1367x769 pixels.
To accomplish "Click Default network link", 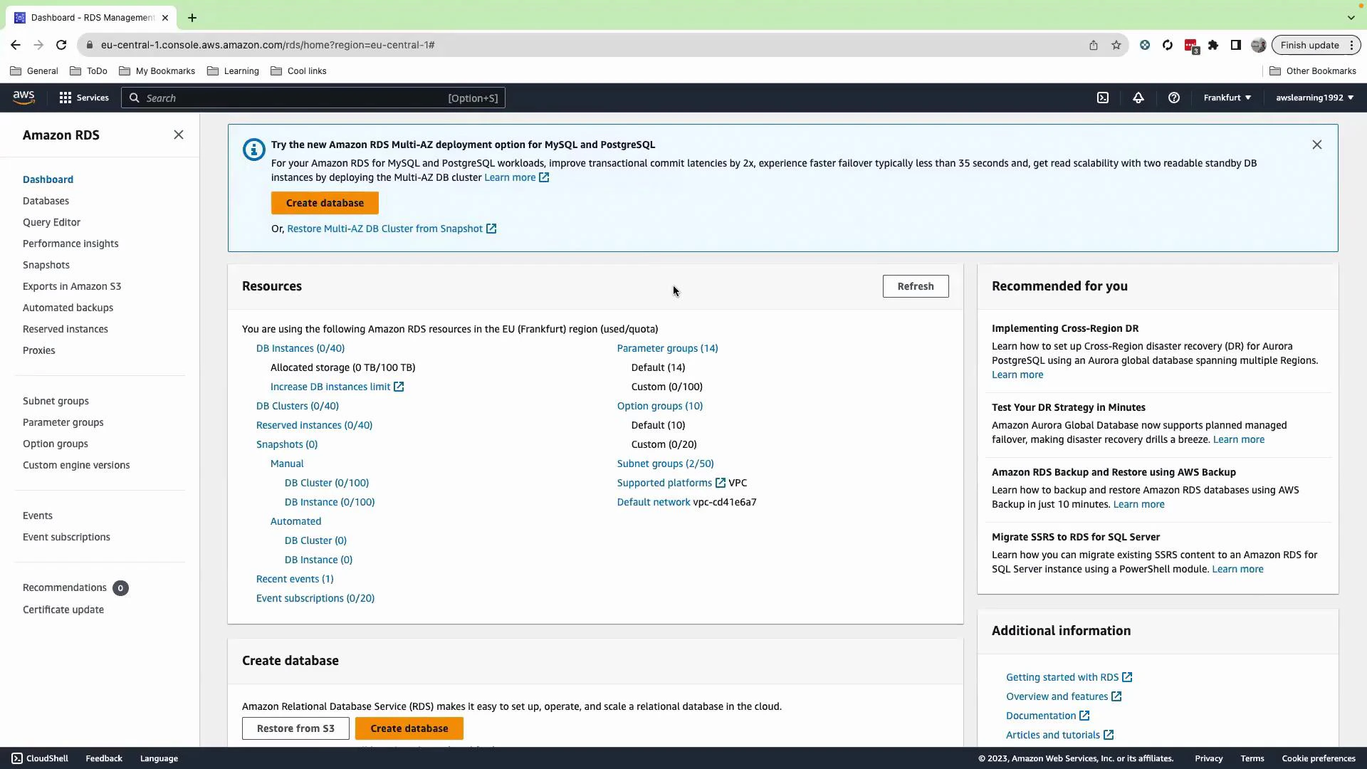I will coord(654,502).
